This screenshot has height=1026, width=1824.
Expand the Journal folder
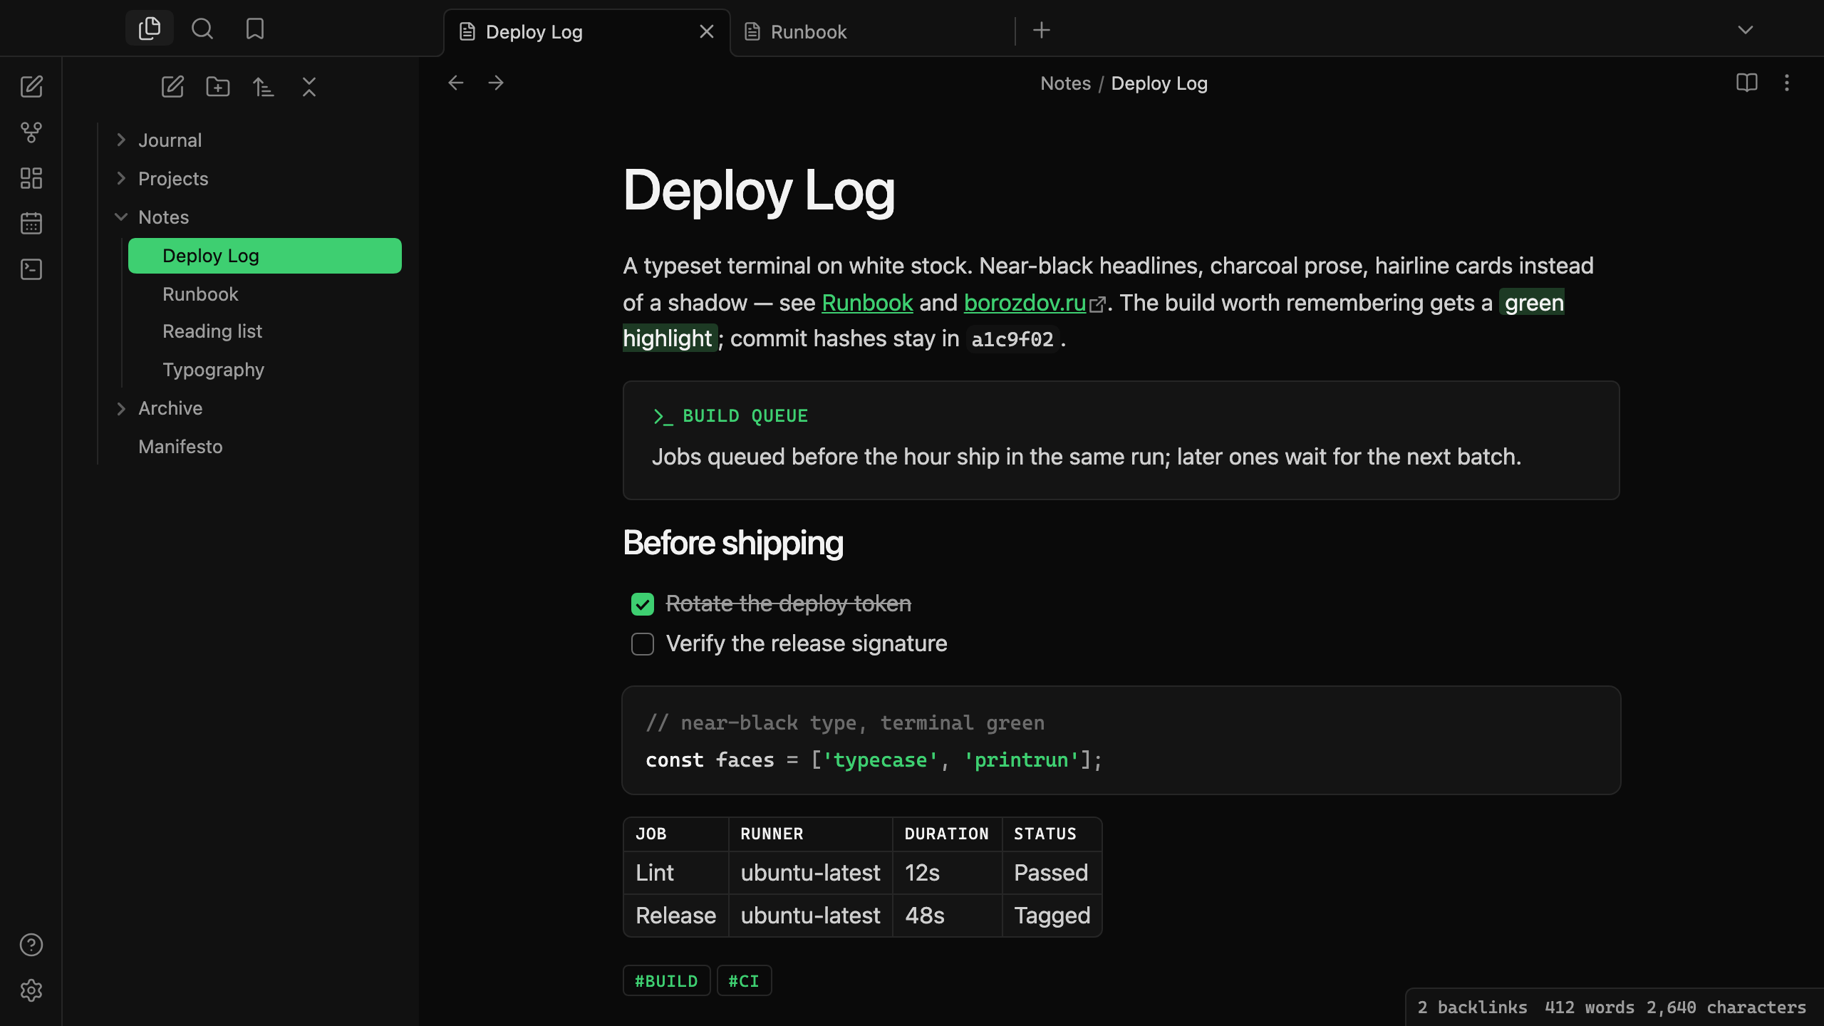[x=121, y=140]
